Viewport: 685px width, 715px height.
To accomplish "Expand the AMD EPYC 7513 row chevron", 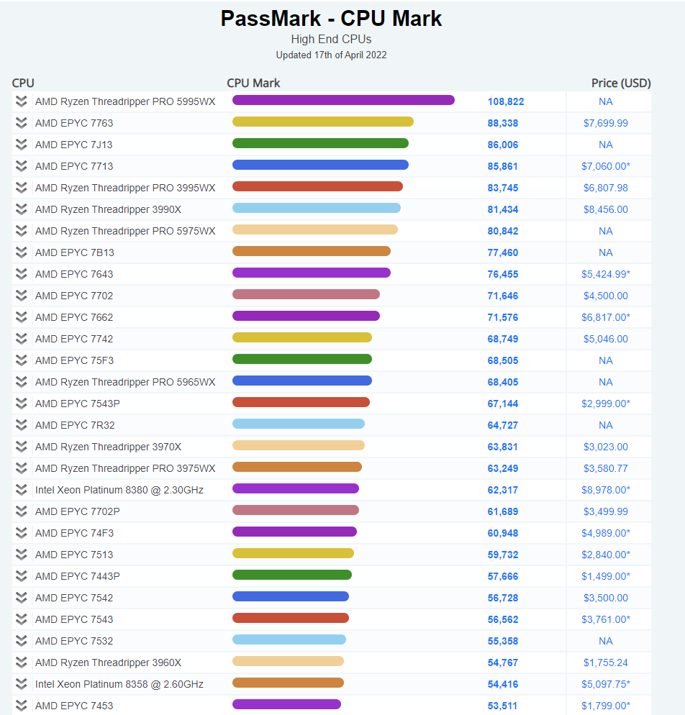I will pos(21,555).
